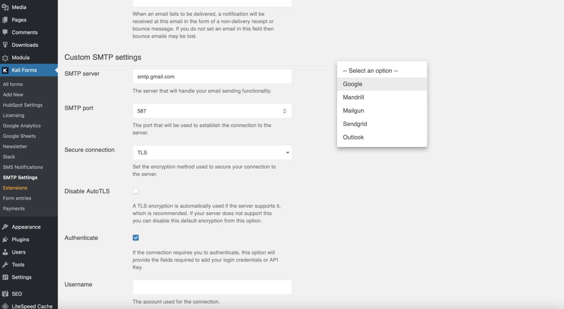Go to Form entries in Kali Forms
Image resolution: width=564 pixels, height=309 pixels.
[x=17, y=198]
